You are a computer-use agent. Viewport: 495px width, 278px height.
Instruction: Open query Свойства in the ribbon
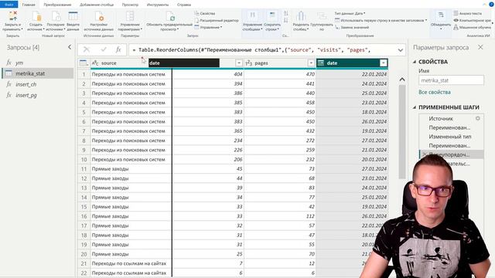[205, 14]
